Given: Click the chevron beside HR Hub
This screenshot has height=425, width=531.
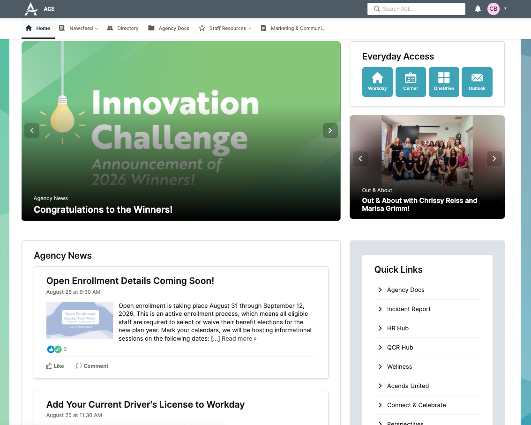Looking at the screenshot, I should tap(380, 328).
